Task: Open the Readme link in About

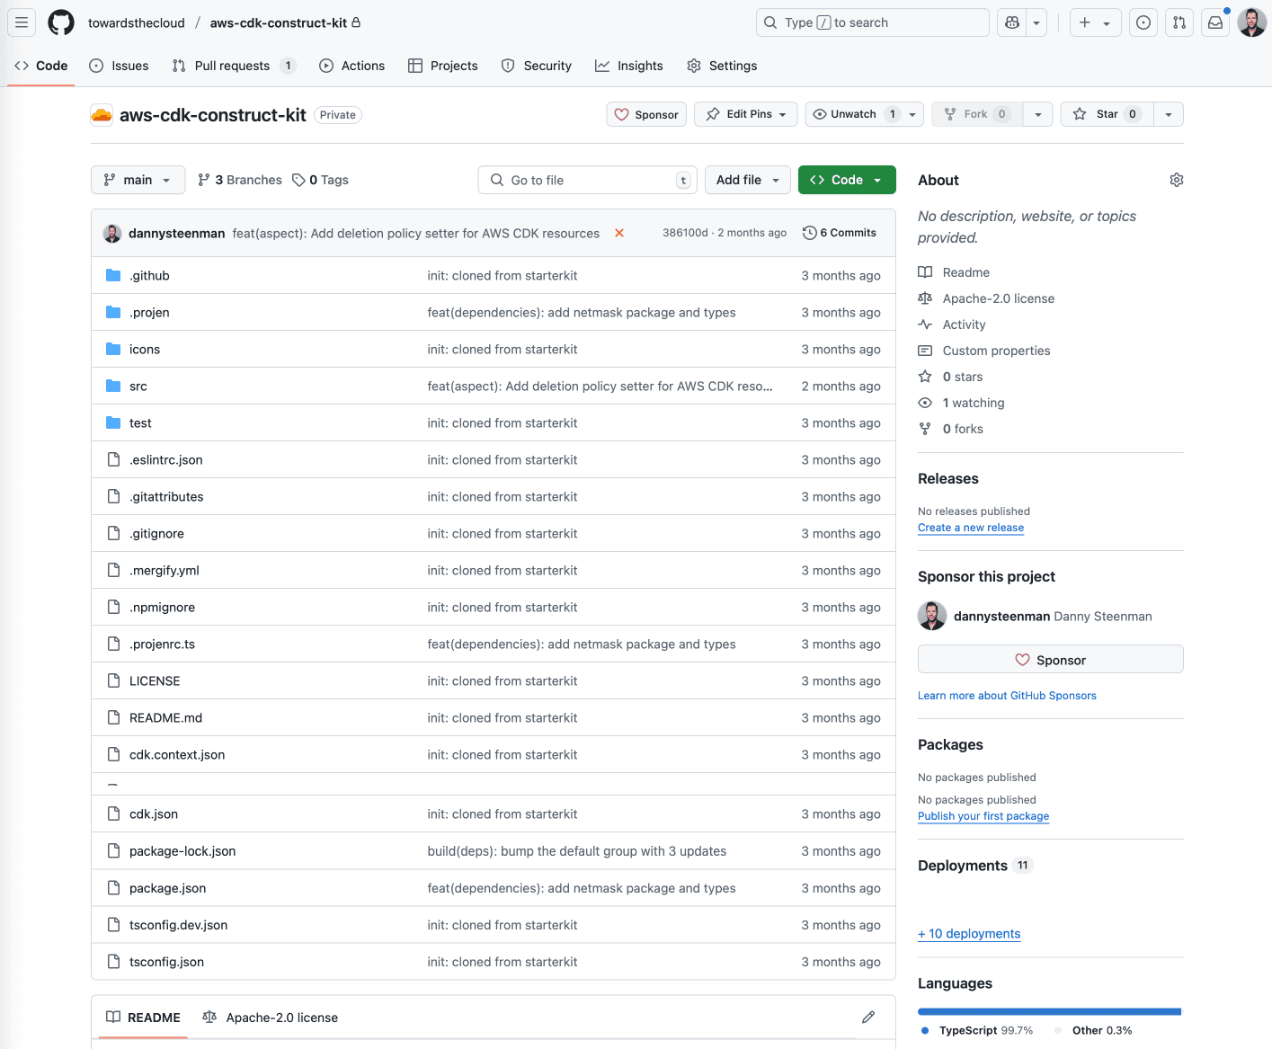Action: pos(955,272)
